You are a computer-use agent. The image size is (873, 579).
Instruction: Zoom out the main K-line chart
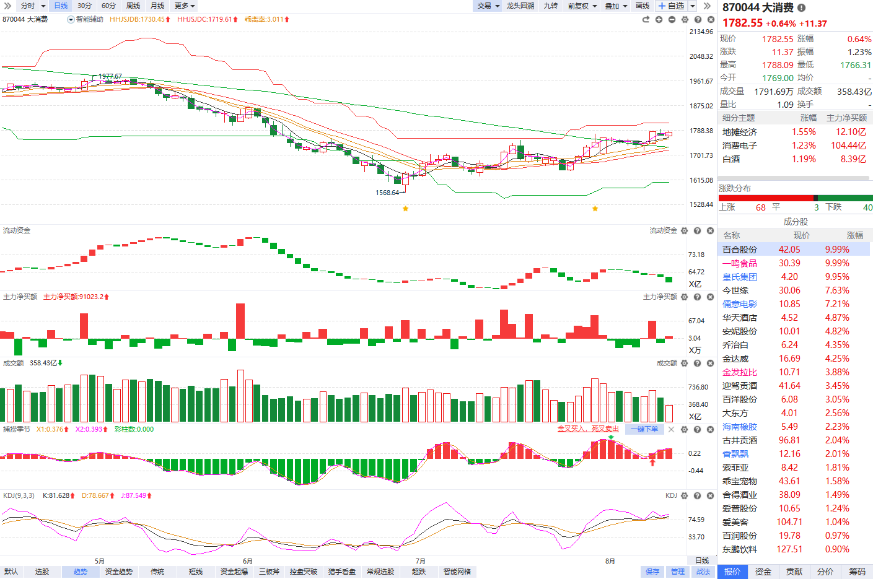click(672, 19)
